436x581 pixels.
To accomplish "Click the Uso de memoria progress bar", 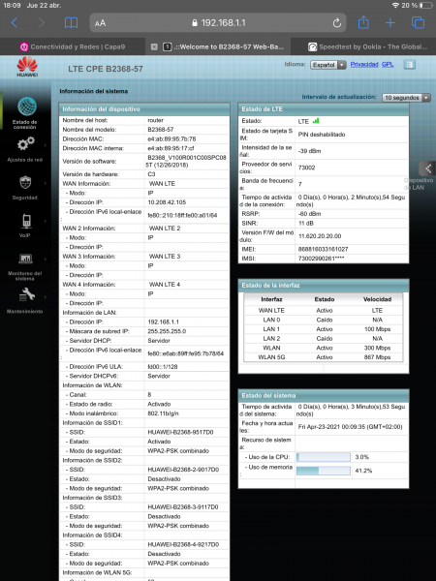I will click(324, 471).
